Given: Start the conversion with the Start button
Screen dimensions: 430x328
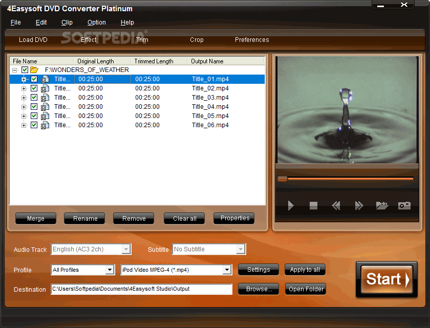Looking at the screenshot, I should [x=386, y=279].
